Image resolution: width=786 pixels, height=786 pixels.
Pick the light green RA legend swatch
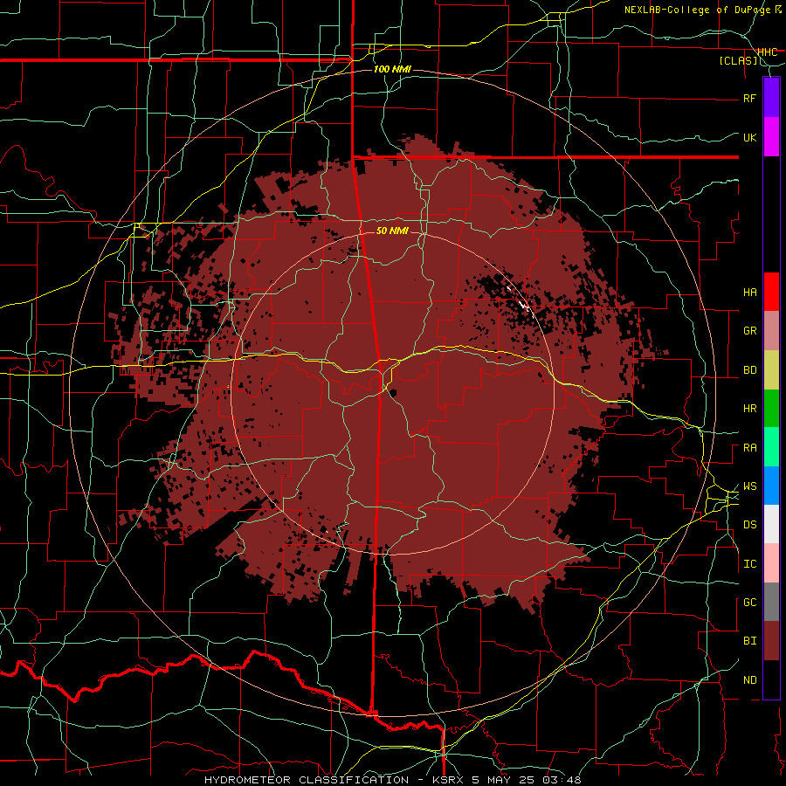pyautogui.click(x=771, y=447)
